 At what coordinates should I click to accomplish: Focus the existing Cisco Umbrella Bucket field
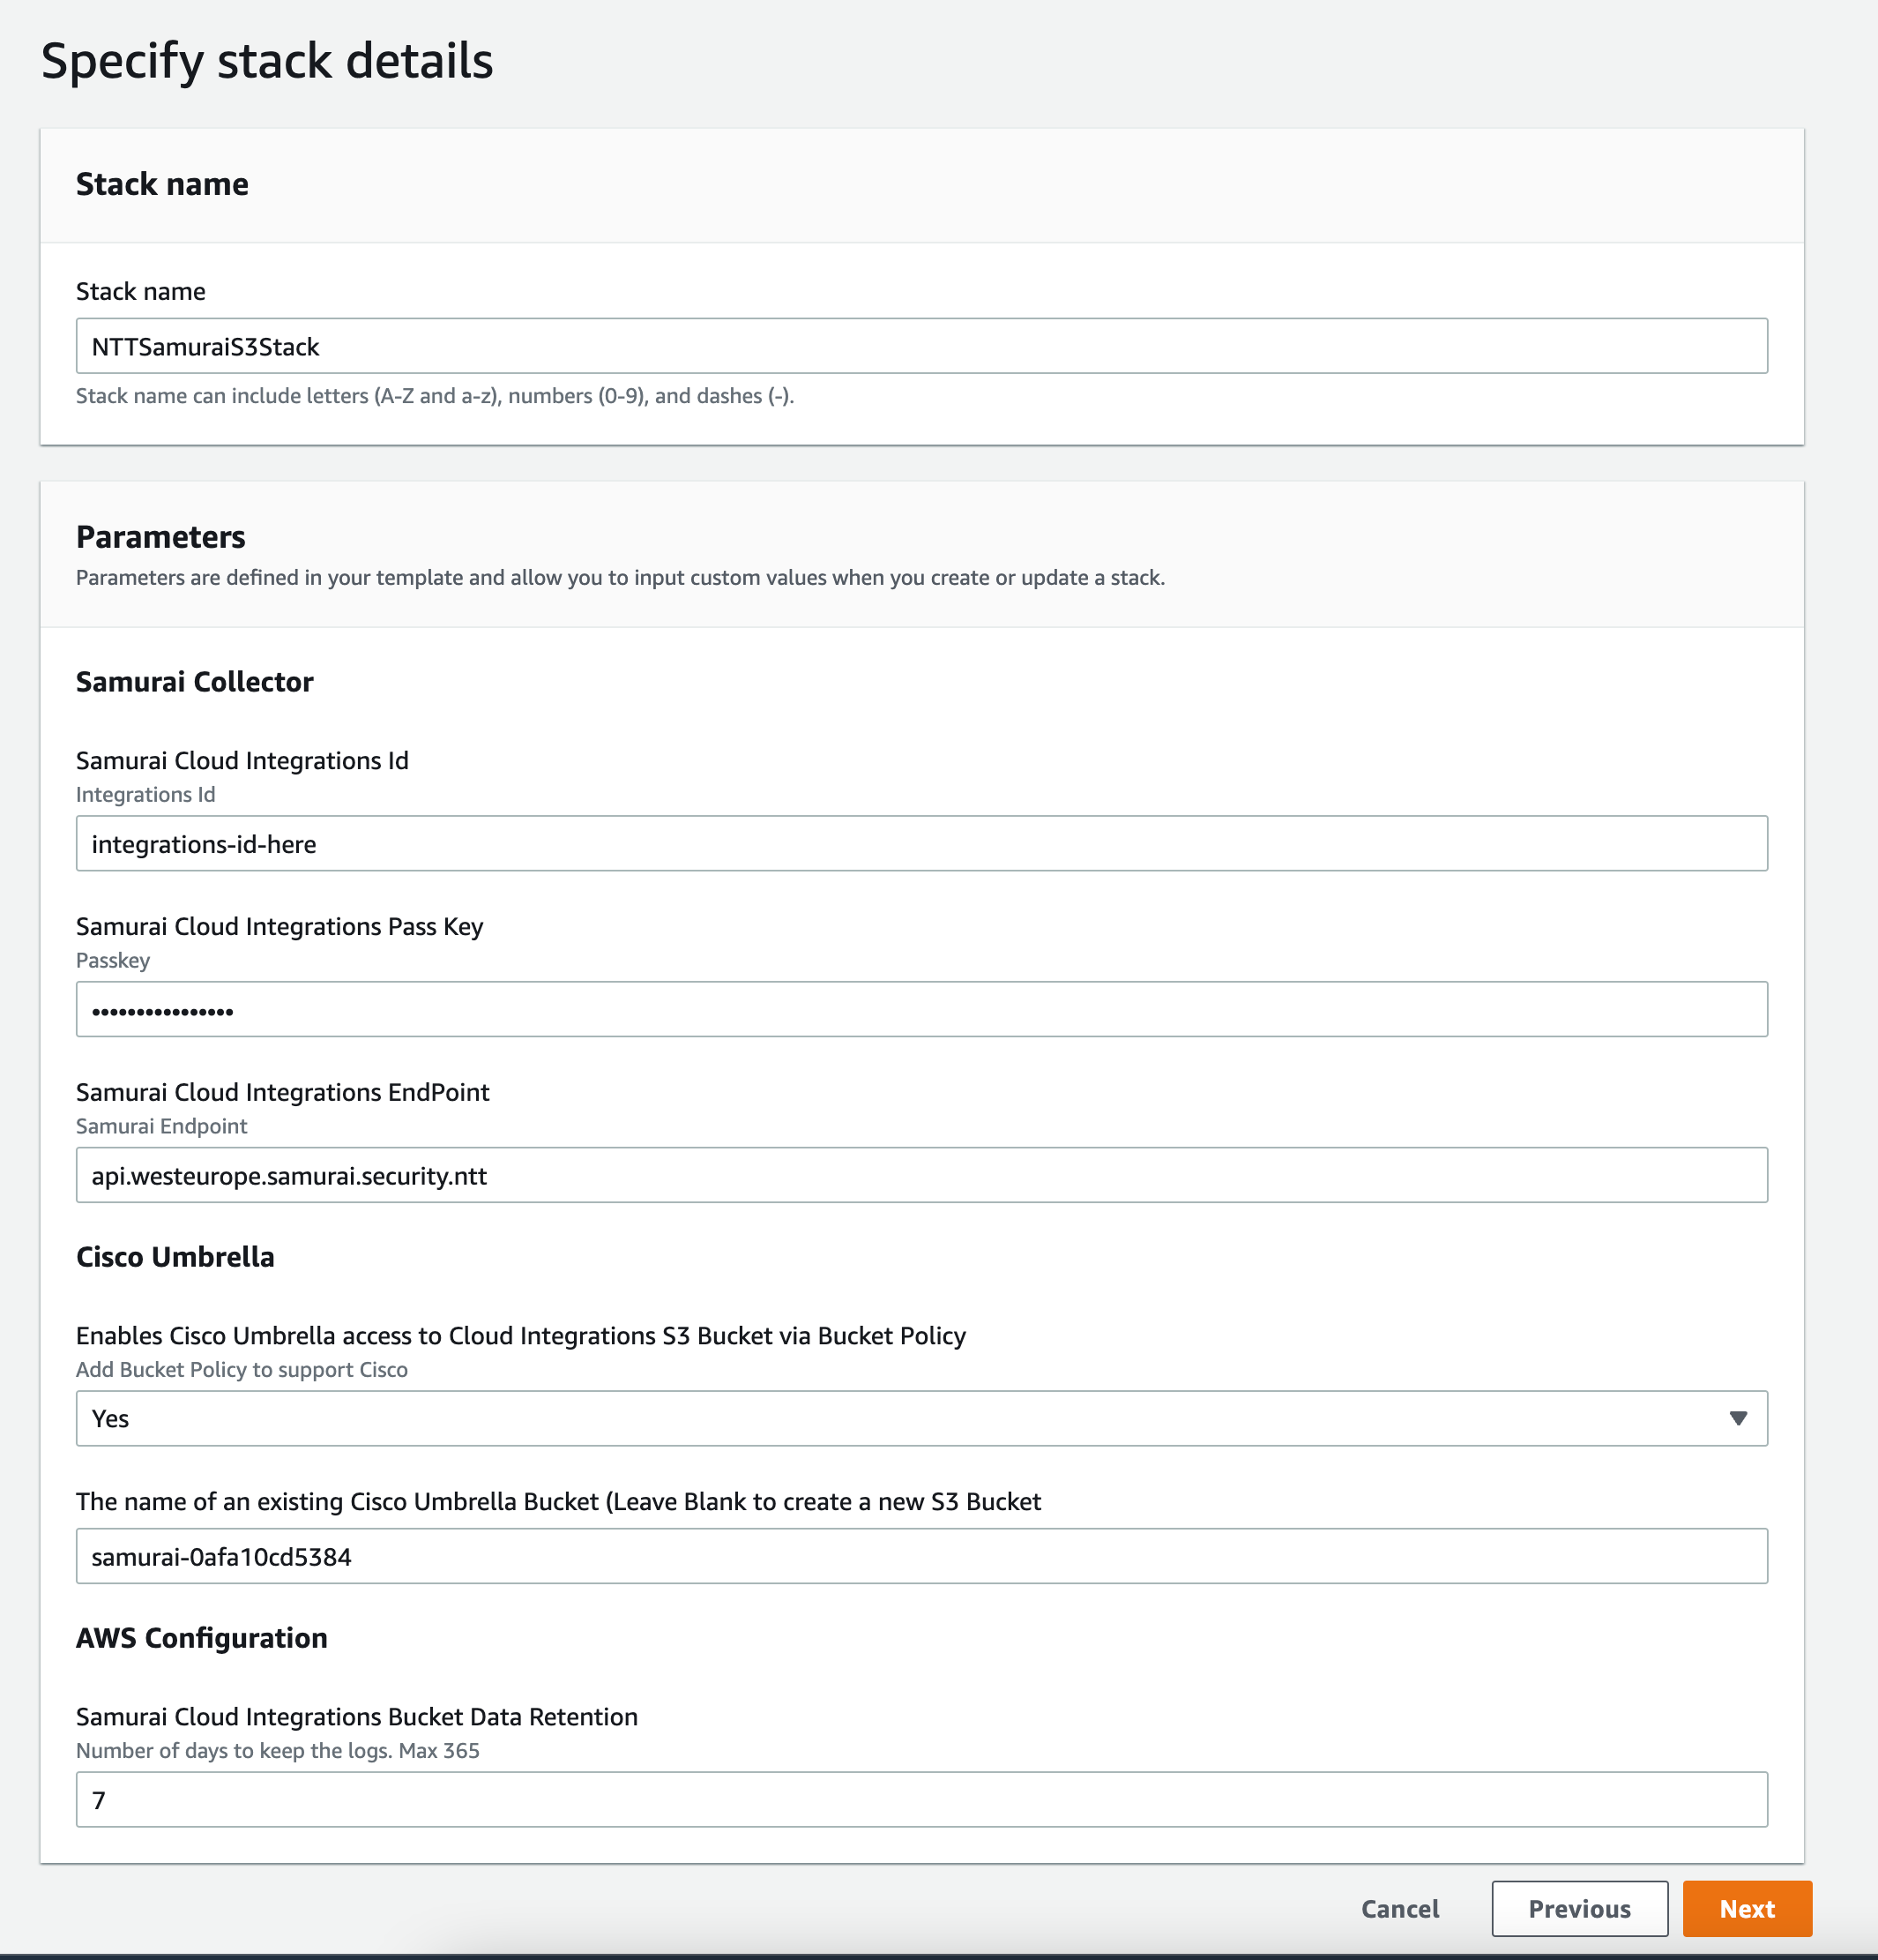[921, 1556]
